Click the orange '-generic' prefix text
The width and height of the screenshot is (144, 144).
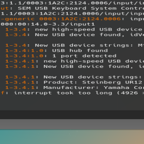click(x=18, y=19)
